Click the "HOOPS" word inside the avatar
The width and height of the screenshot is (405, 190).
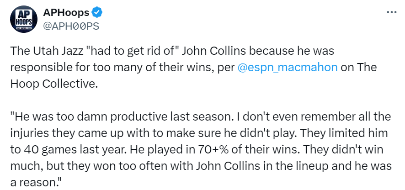24,21
